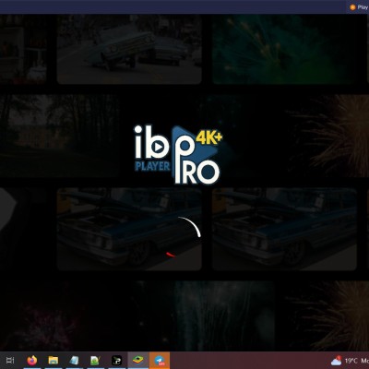Open Task View on the taskbar

click(10, 361)
